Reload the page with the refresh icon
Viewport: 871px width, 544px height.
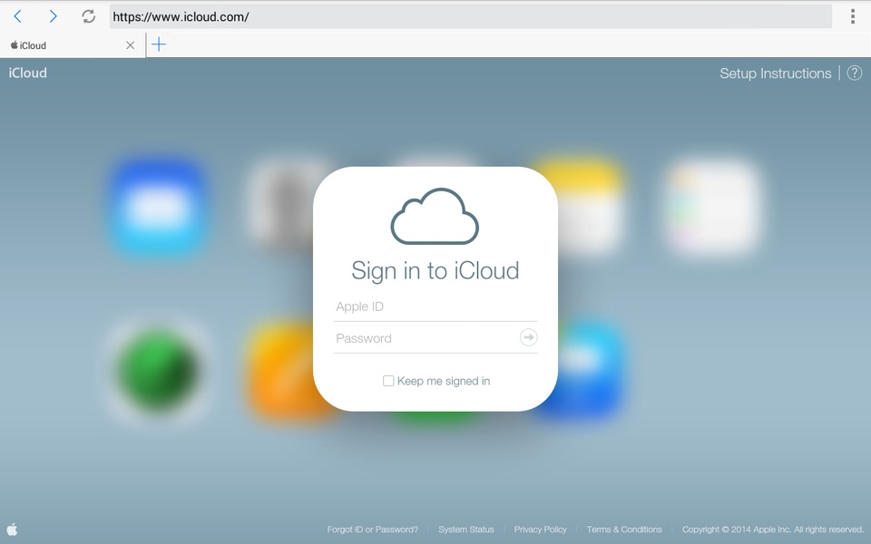88,16
